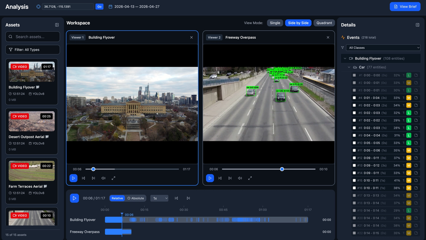The height and width of the screenshot is (240, 426).
Task: Close Viewer 1 Building Flyover
Action: coord(191,37)
